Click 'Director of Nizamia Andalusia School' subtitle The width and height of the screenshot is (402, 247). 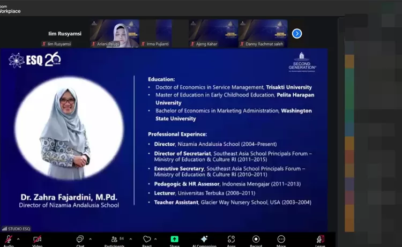coord(69,205)
